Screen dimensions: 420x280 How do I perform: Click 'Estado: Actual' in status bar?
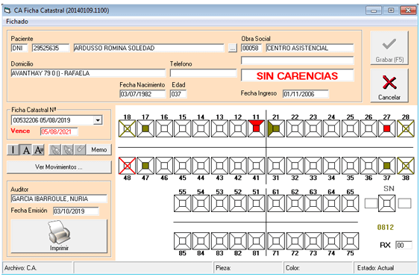pyautogui.click(x=375, y=268)
